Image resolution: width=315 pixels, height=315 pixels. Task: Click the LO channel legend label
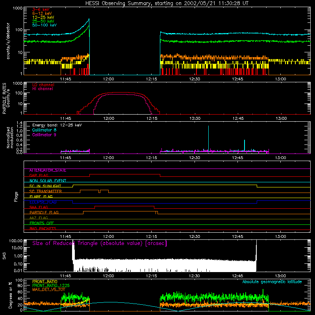pos(43,85)
